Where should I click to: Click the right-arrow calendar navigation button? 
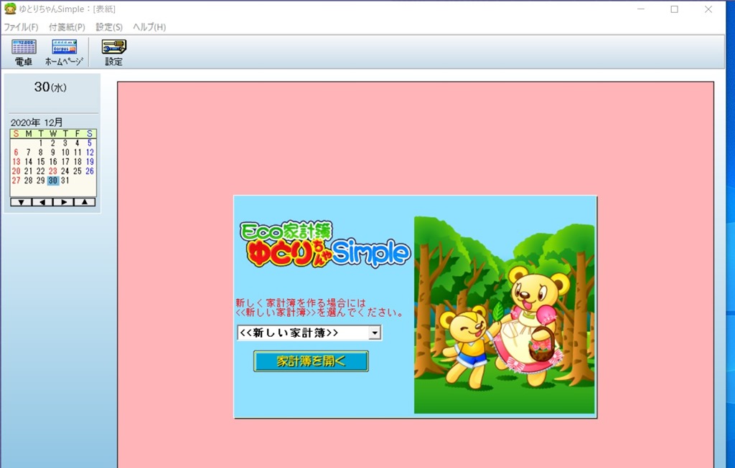coord(64,202)
